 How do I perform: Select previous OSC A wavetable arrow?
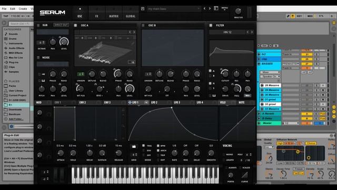130,32
